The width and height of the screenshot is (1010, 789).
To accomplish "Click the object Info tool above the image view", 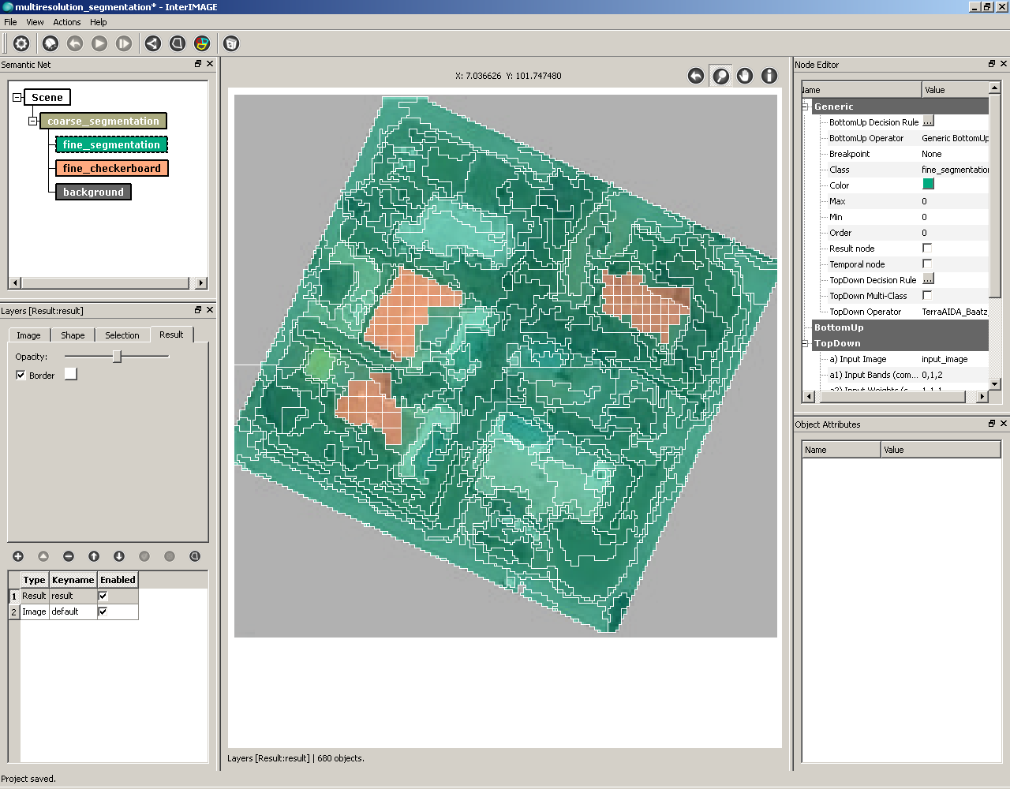I will [769, 75].
